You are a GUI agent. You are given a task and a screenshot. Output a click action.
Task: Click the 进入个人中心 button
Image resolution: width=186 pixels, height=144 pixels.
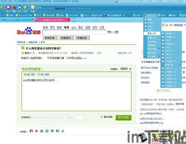click(x=163, y=90)
